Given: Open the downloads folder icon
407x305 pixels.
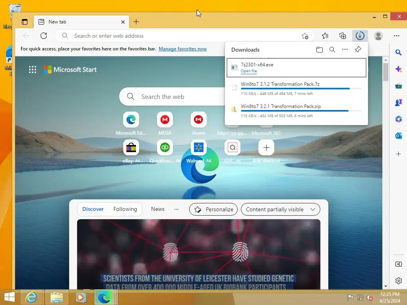Looking at the screenshot, I should click(x=320, y=50).
